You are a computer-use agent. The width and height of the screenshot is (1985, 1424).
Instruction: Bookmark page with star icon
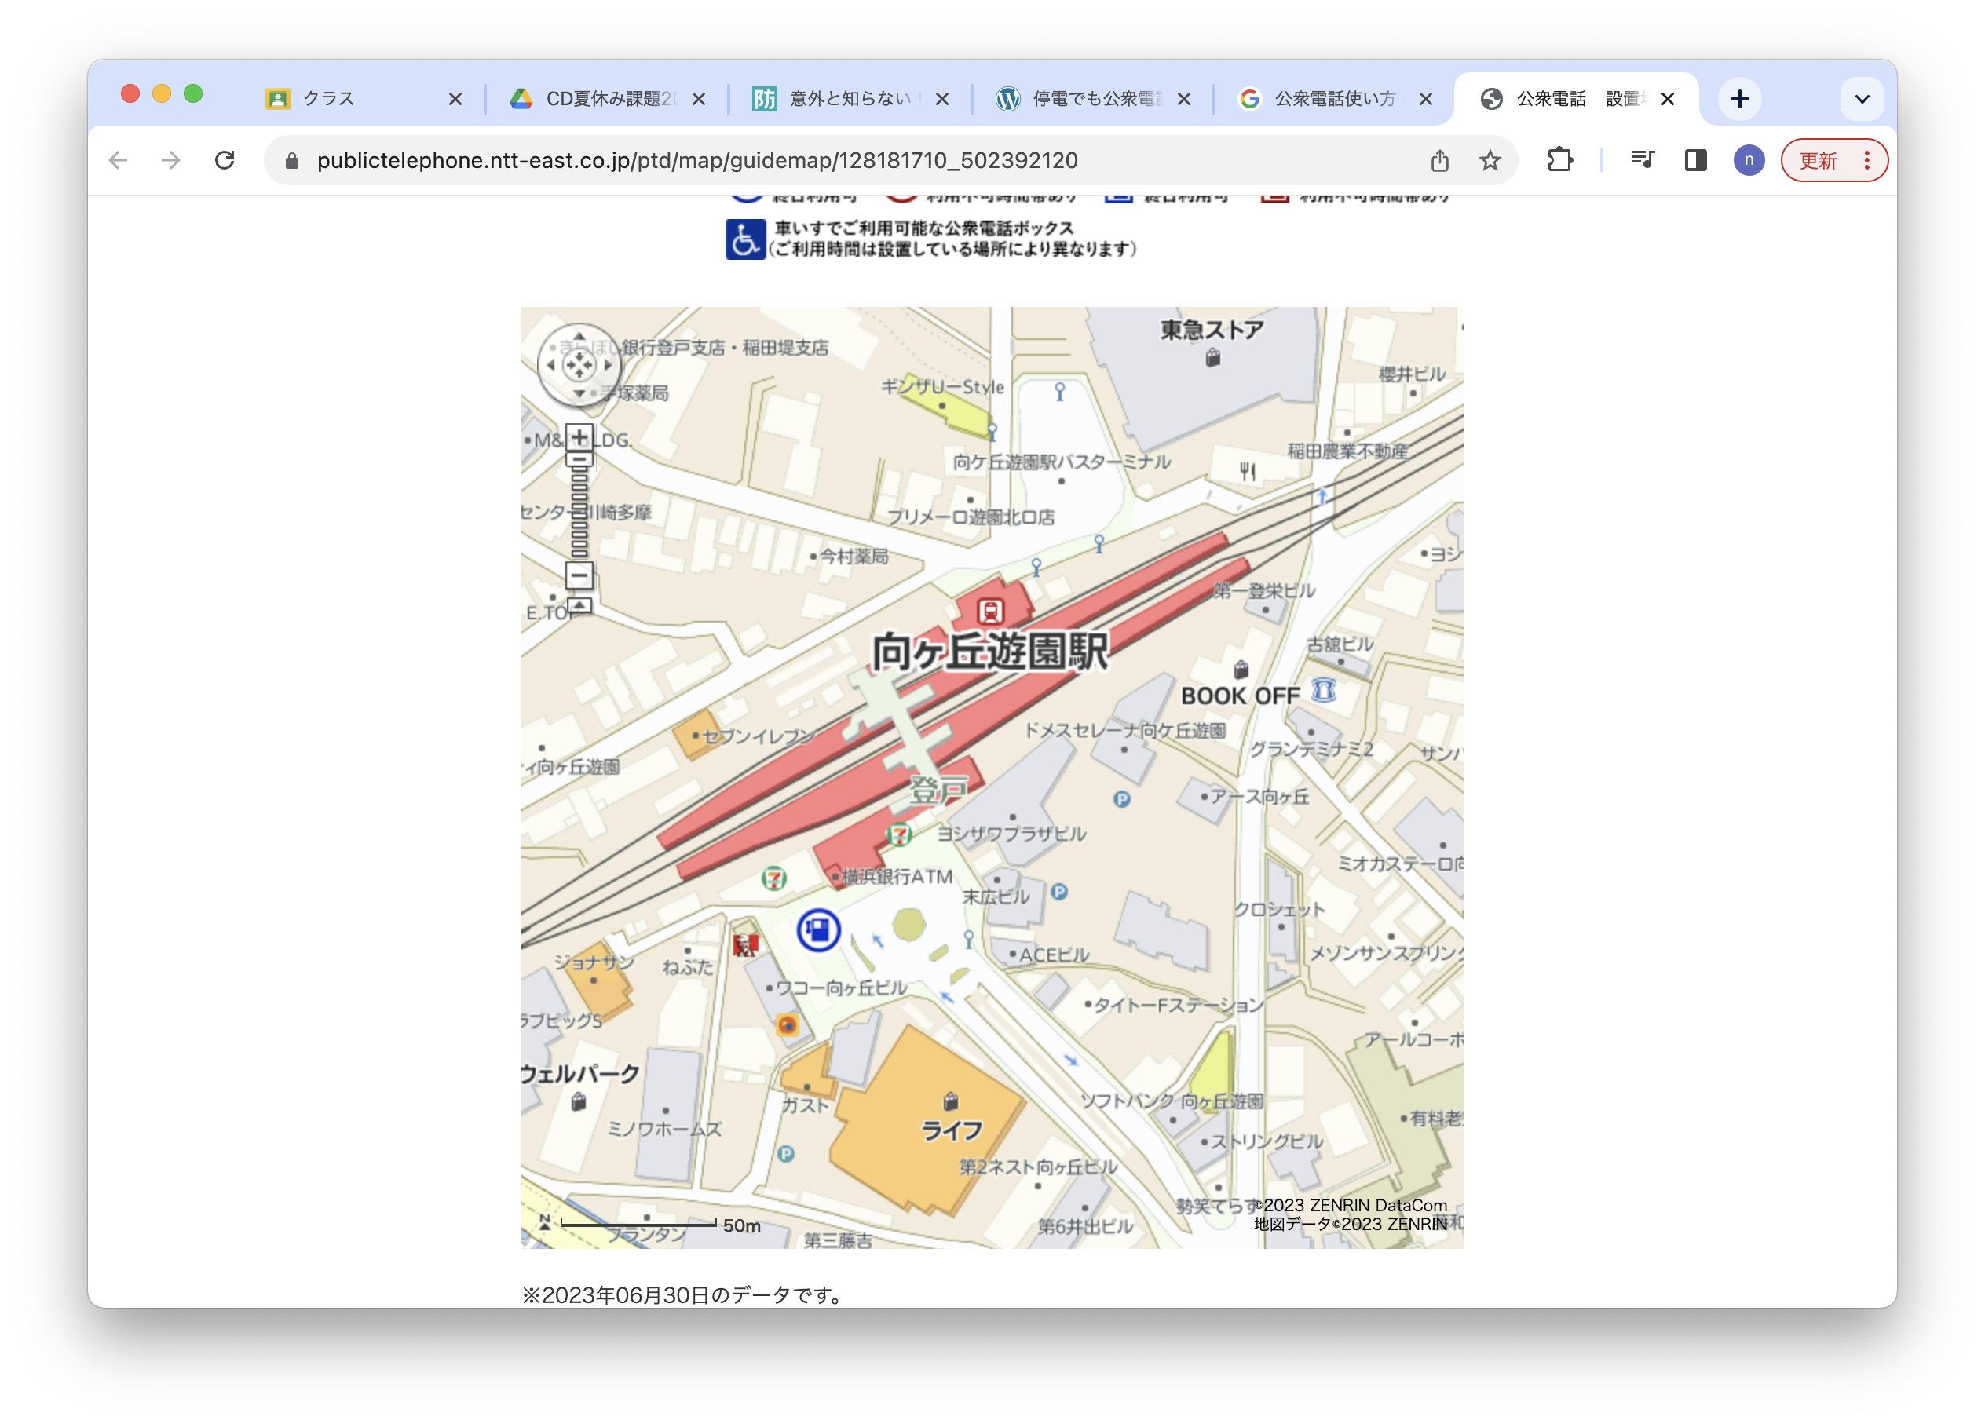[1490, 160]
